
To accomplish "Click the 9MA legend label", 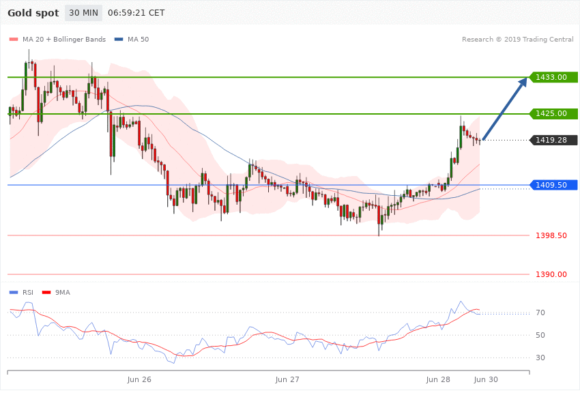I will (x=63, y=293).
